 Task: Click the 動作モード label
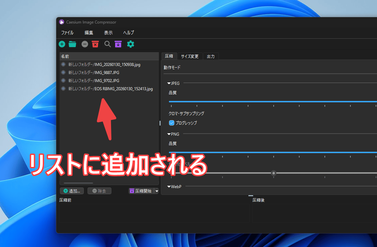(172, 68)
